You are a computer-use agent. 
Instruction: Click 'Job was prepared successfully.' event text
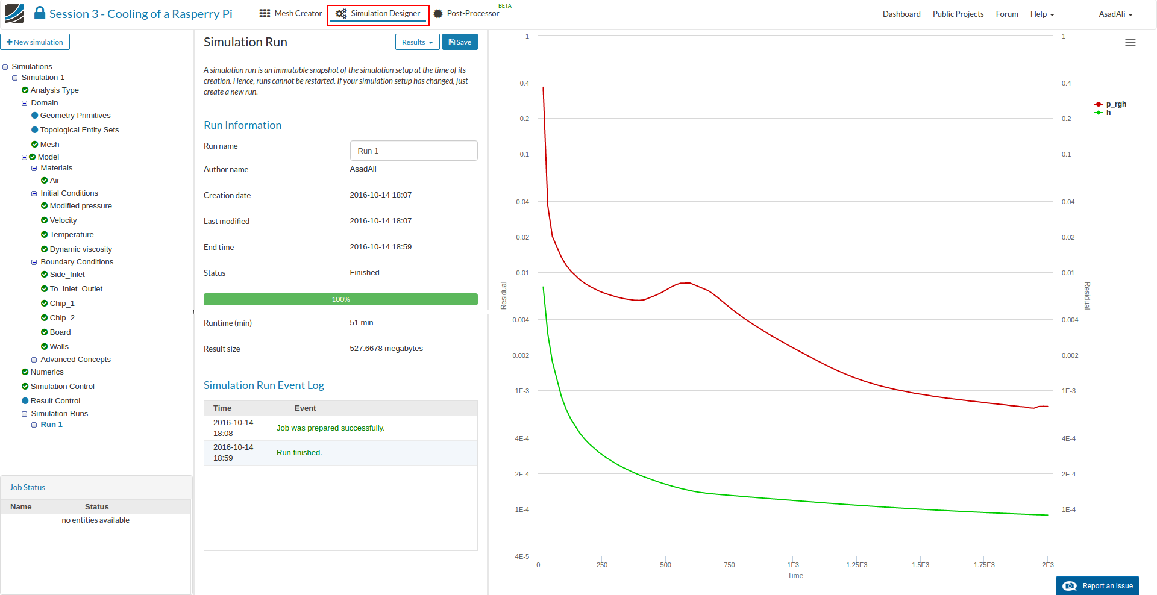point(330,428)
